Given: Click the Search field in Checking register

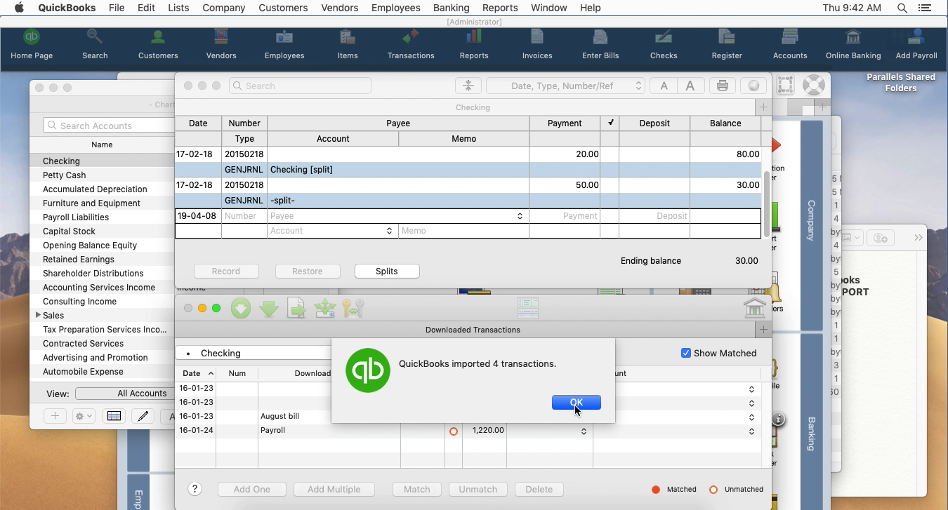Looking at the screenshot, I should (300, 86).
